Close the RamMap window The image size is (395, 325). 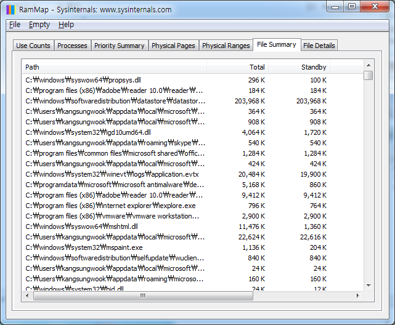coord(375,7)
